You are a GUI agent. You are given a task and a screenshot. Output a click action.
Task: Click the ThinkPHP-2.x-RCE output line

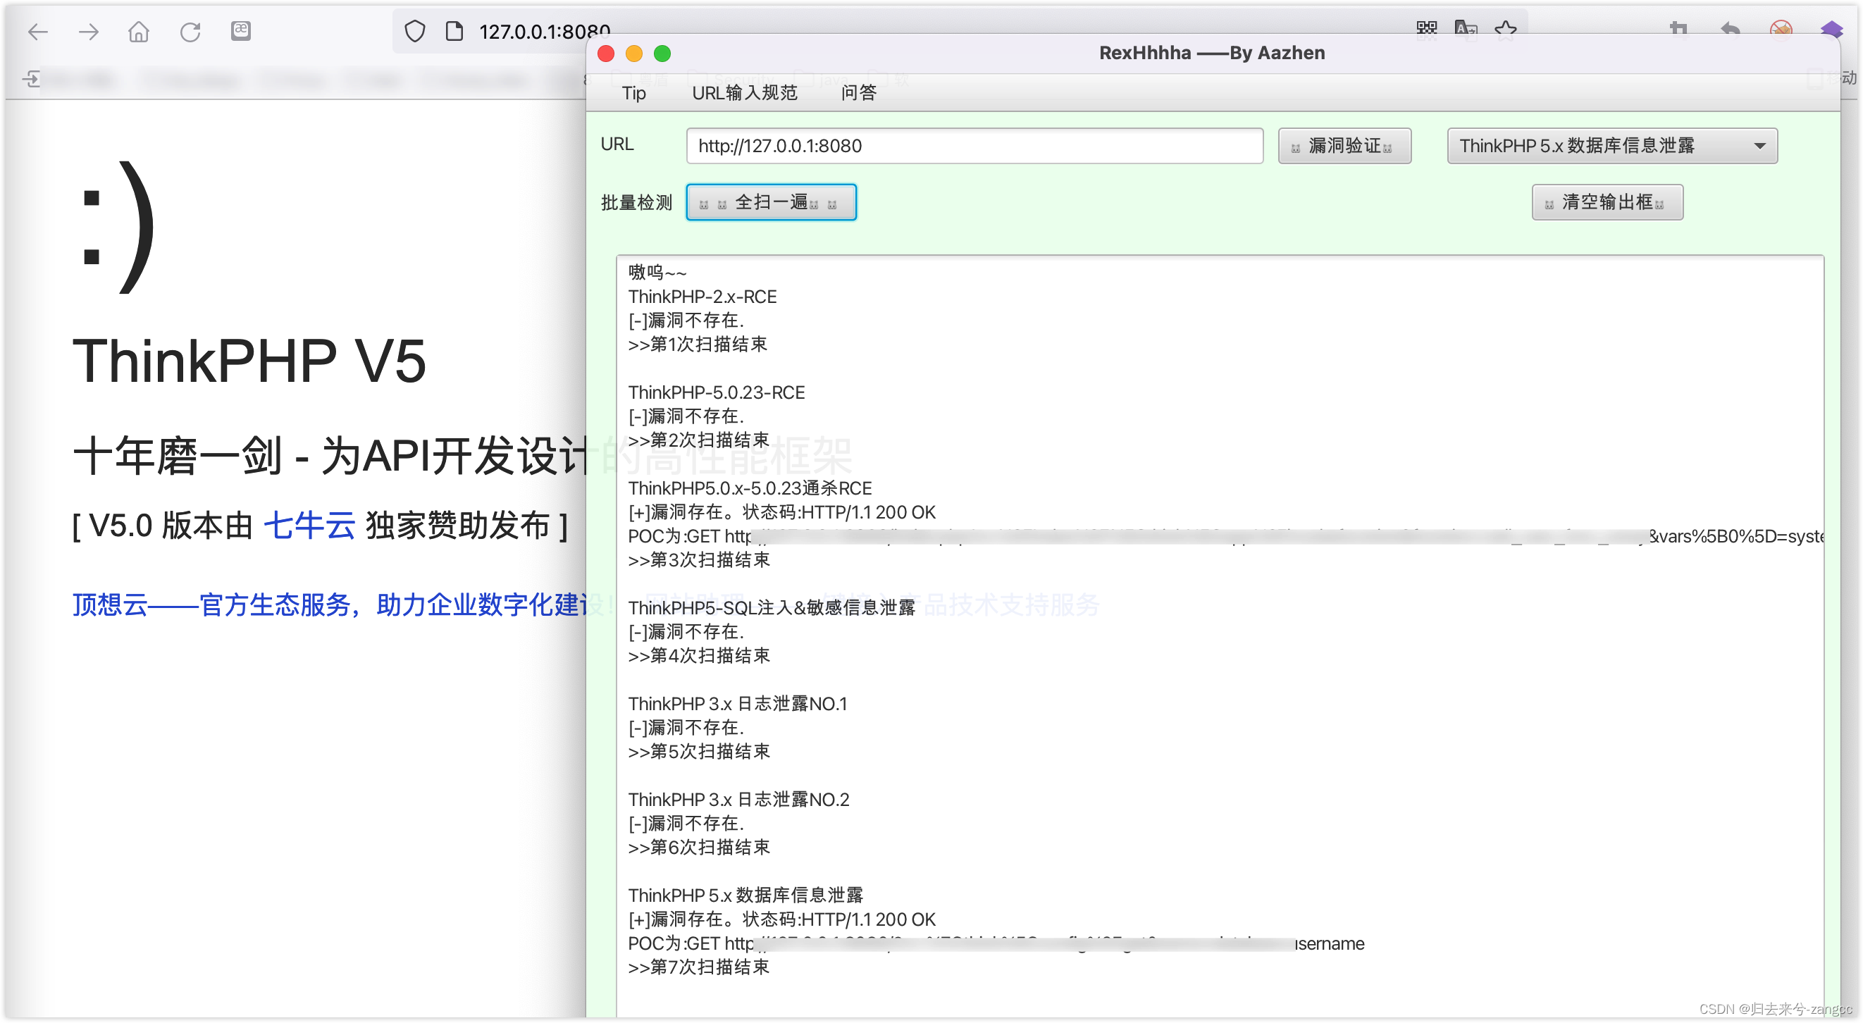pos(702,297)
